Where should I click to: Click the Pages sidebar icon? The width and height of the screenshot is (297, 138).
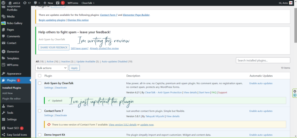[x=3, y=30]
